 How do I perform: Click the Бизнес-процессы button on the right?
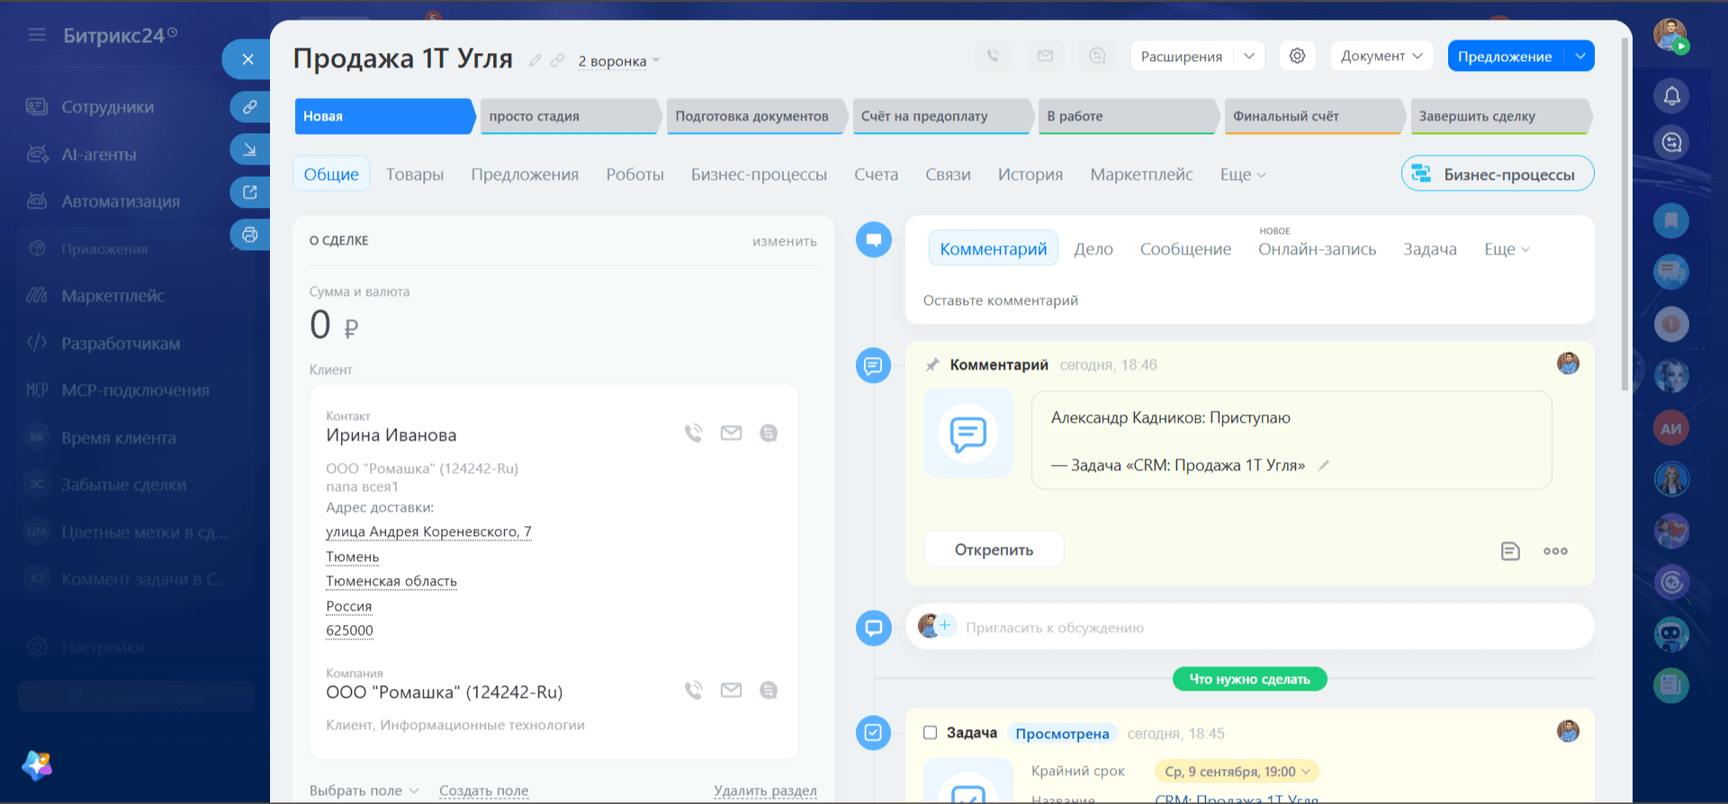pos(1498,174)
